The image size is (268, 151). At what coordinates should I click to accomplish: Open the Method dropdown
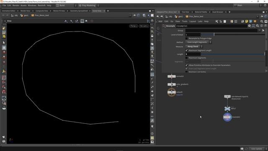(x=198, y=42)
